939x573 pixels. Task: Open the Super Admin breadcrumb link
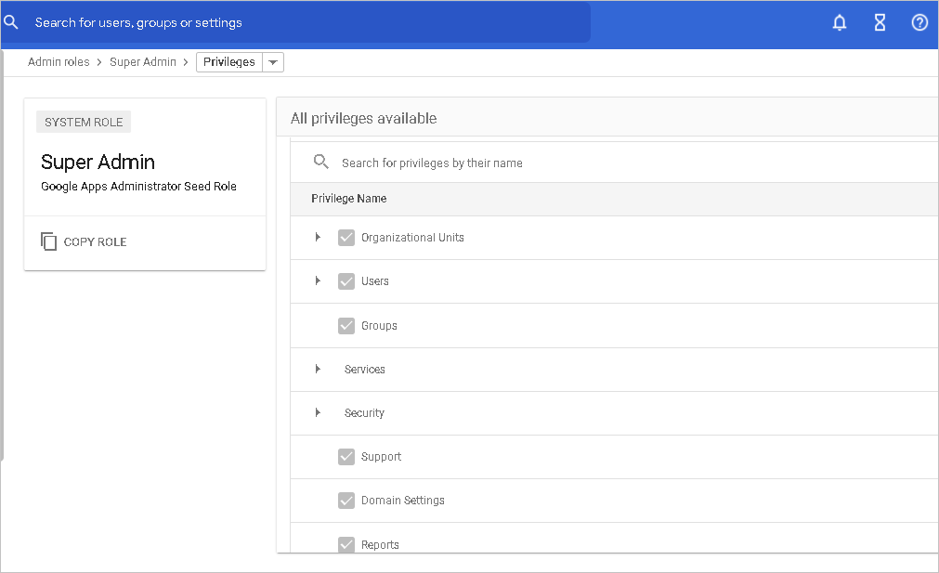(x=143, y=62)
